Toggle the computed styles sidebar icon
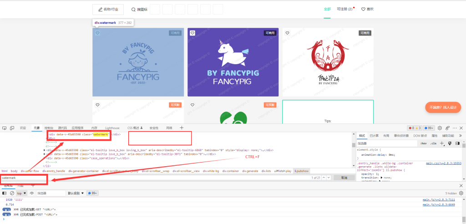The width and height of the screenshot is (466, 224). (x=457, y=143)
